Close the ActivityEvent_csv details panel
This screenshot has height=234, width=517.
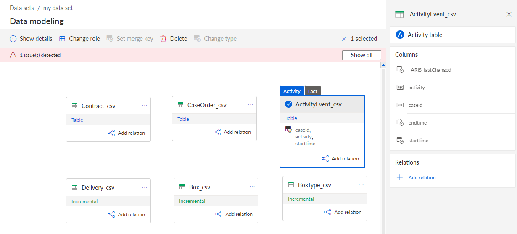pos(509,14)
